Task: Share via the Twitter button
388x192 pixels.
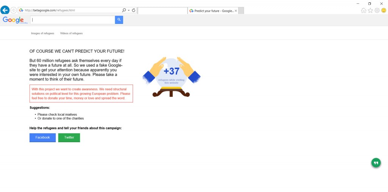Action: [x=69, y=137]
